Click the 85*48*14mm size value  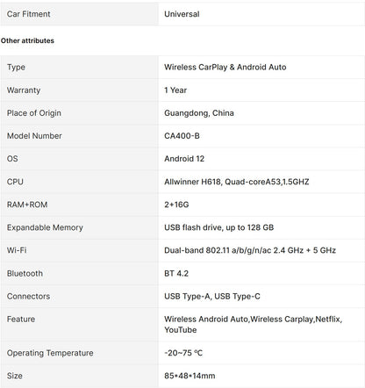click(190, 376)
